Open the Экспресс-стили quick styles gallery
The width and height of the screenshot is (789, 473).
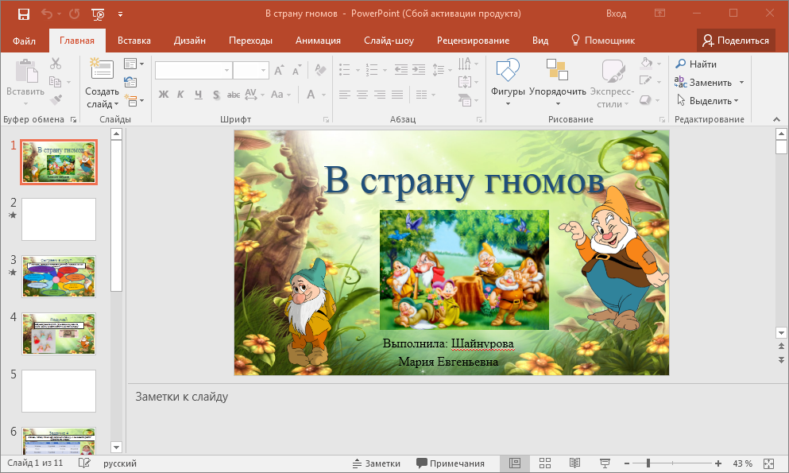(x=613, y=82)
